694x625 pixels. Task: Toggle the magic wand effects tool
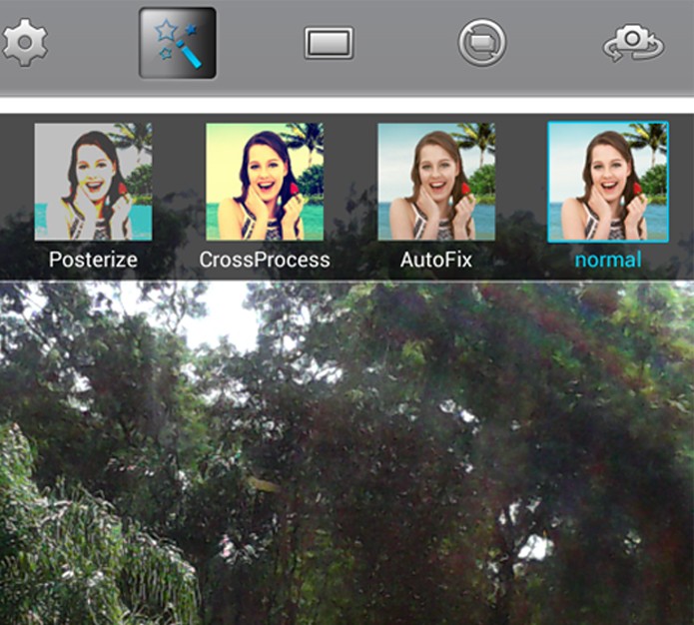tap(178, 43)
